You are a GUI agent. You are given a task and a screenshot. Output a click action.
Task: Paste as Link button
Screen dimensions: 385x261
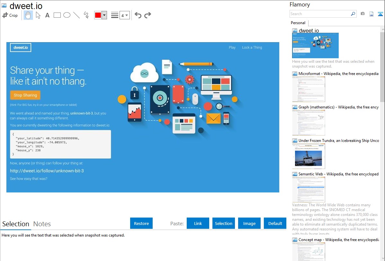click(x=198, y=223)
